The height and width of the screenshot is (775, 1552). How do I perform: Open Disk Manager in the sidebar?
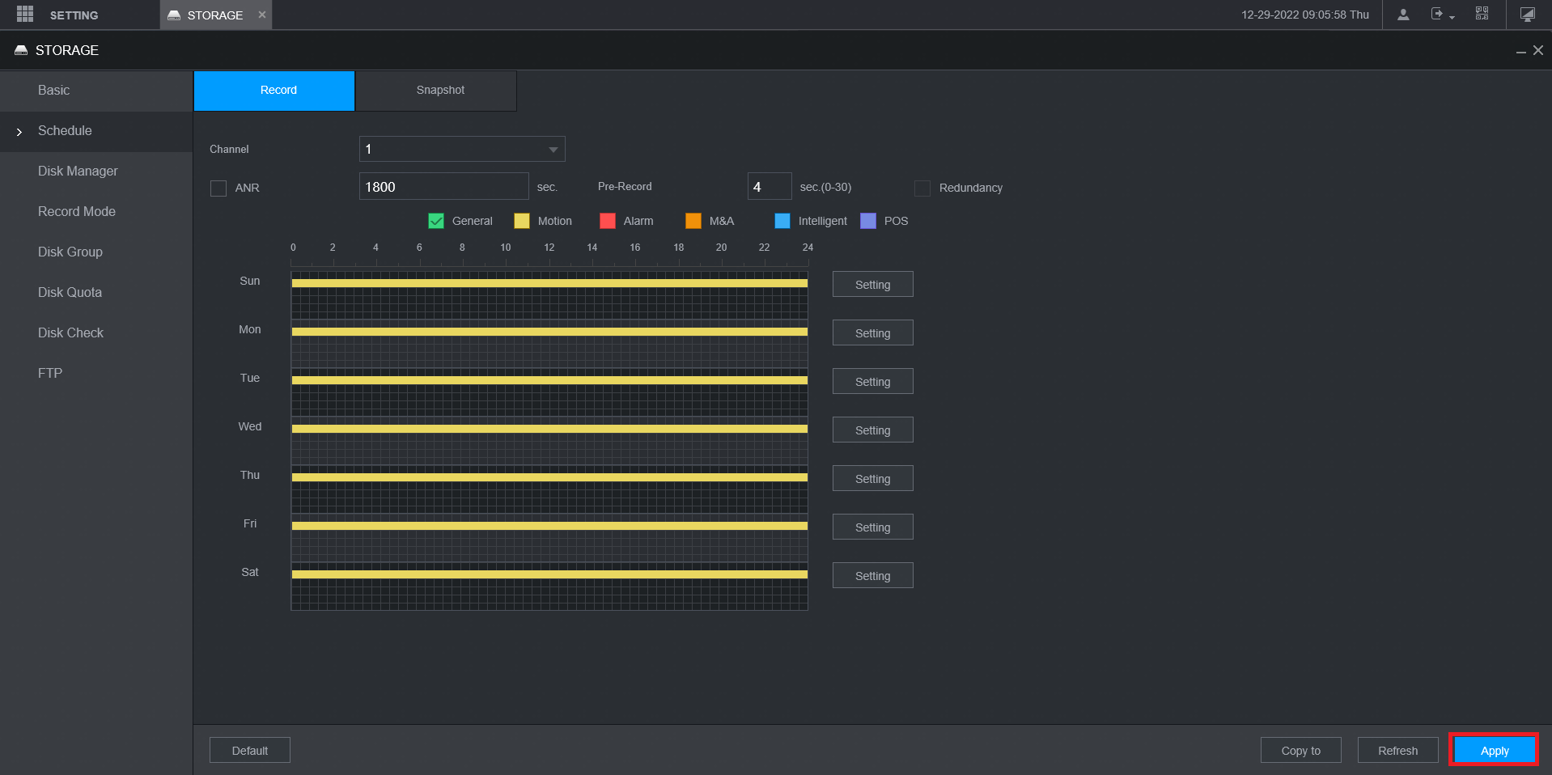coord(78,172)
